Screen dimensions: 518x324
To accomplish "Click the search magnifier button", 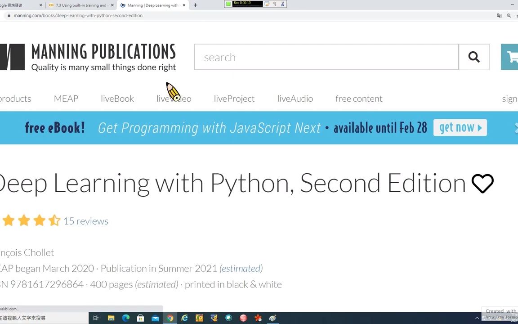I will click(x=473, y=57).
